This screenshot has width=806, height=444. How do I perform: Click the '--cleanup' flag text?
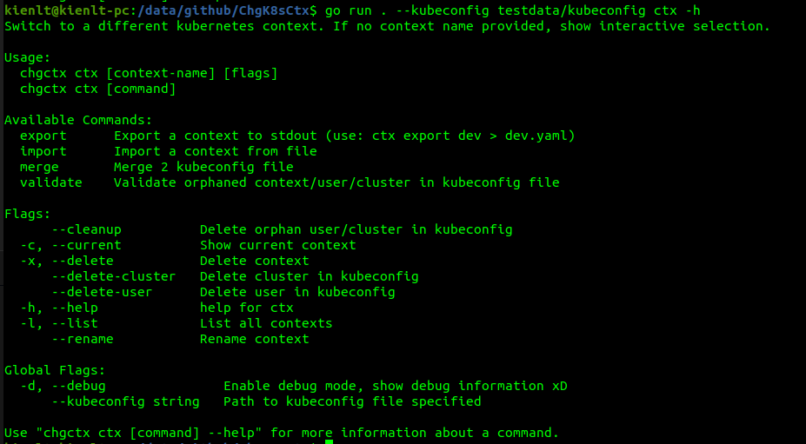coord(86,229)
